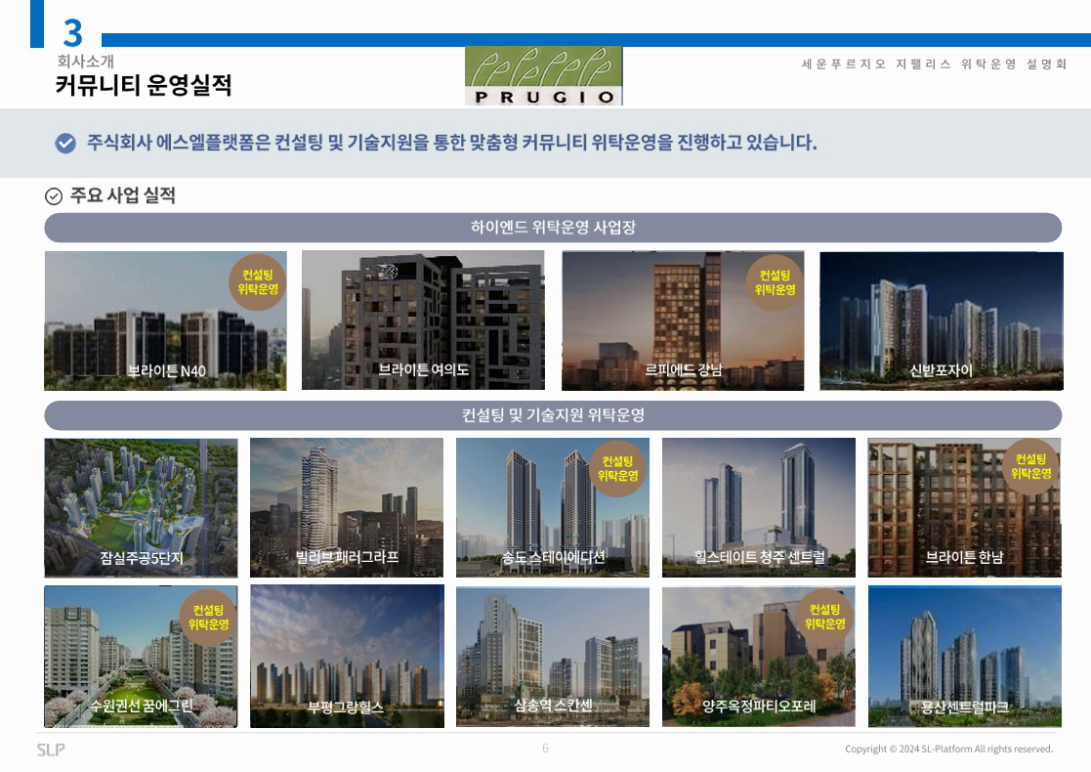This screenshot has height=772, width=1091.
Task: Select the 브라이튼 N40 building photo
Action: click(x=166, y=321)
